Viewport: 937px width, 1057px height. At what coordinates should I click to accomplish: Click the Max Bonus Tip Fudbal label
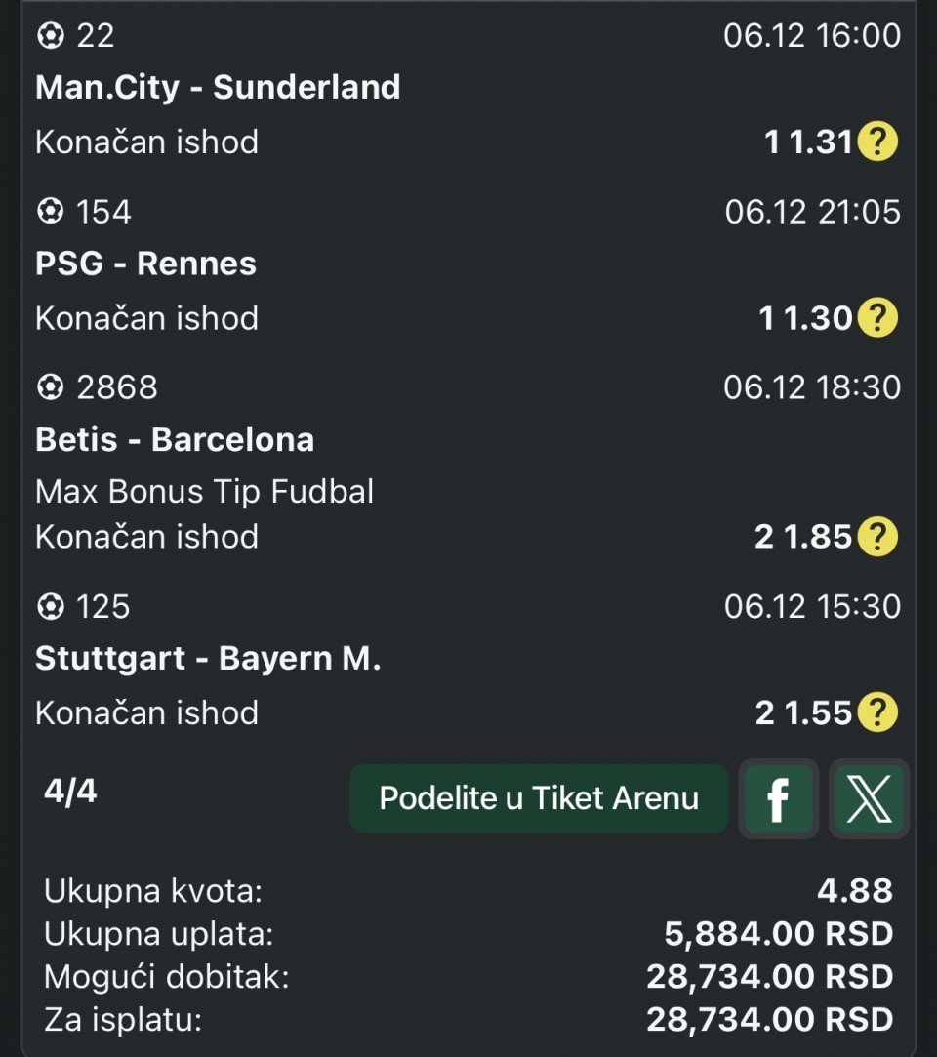point(204,491)
